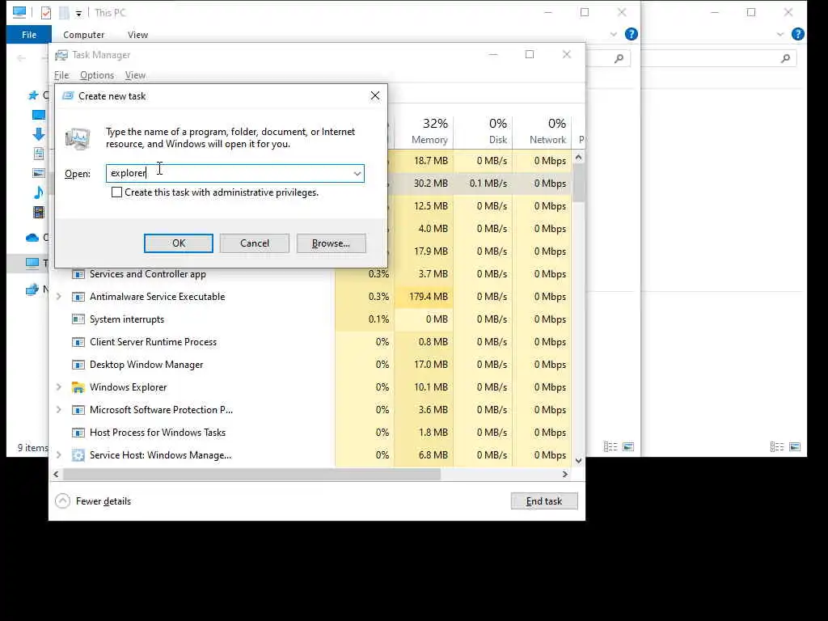Click Client Server Runtime Process icon
Viewport: 828px width, 621px height.
pyautogui.click(x=78, y=342)
